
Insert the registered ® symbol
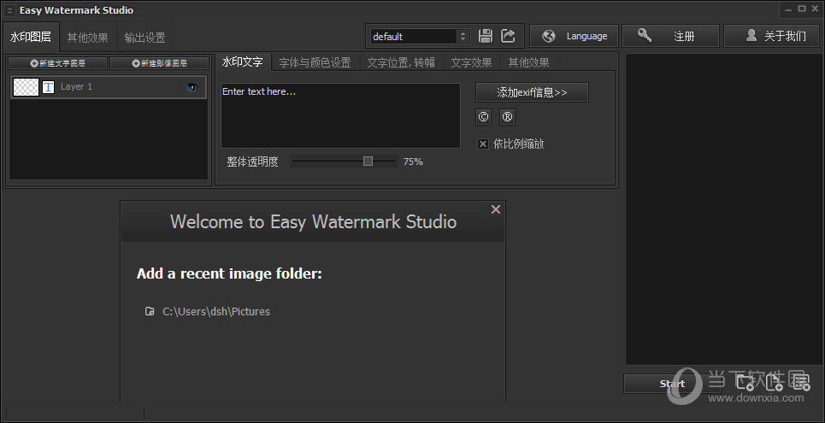(507, 117)
